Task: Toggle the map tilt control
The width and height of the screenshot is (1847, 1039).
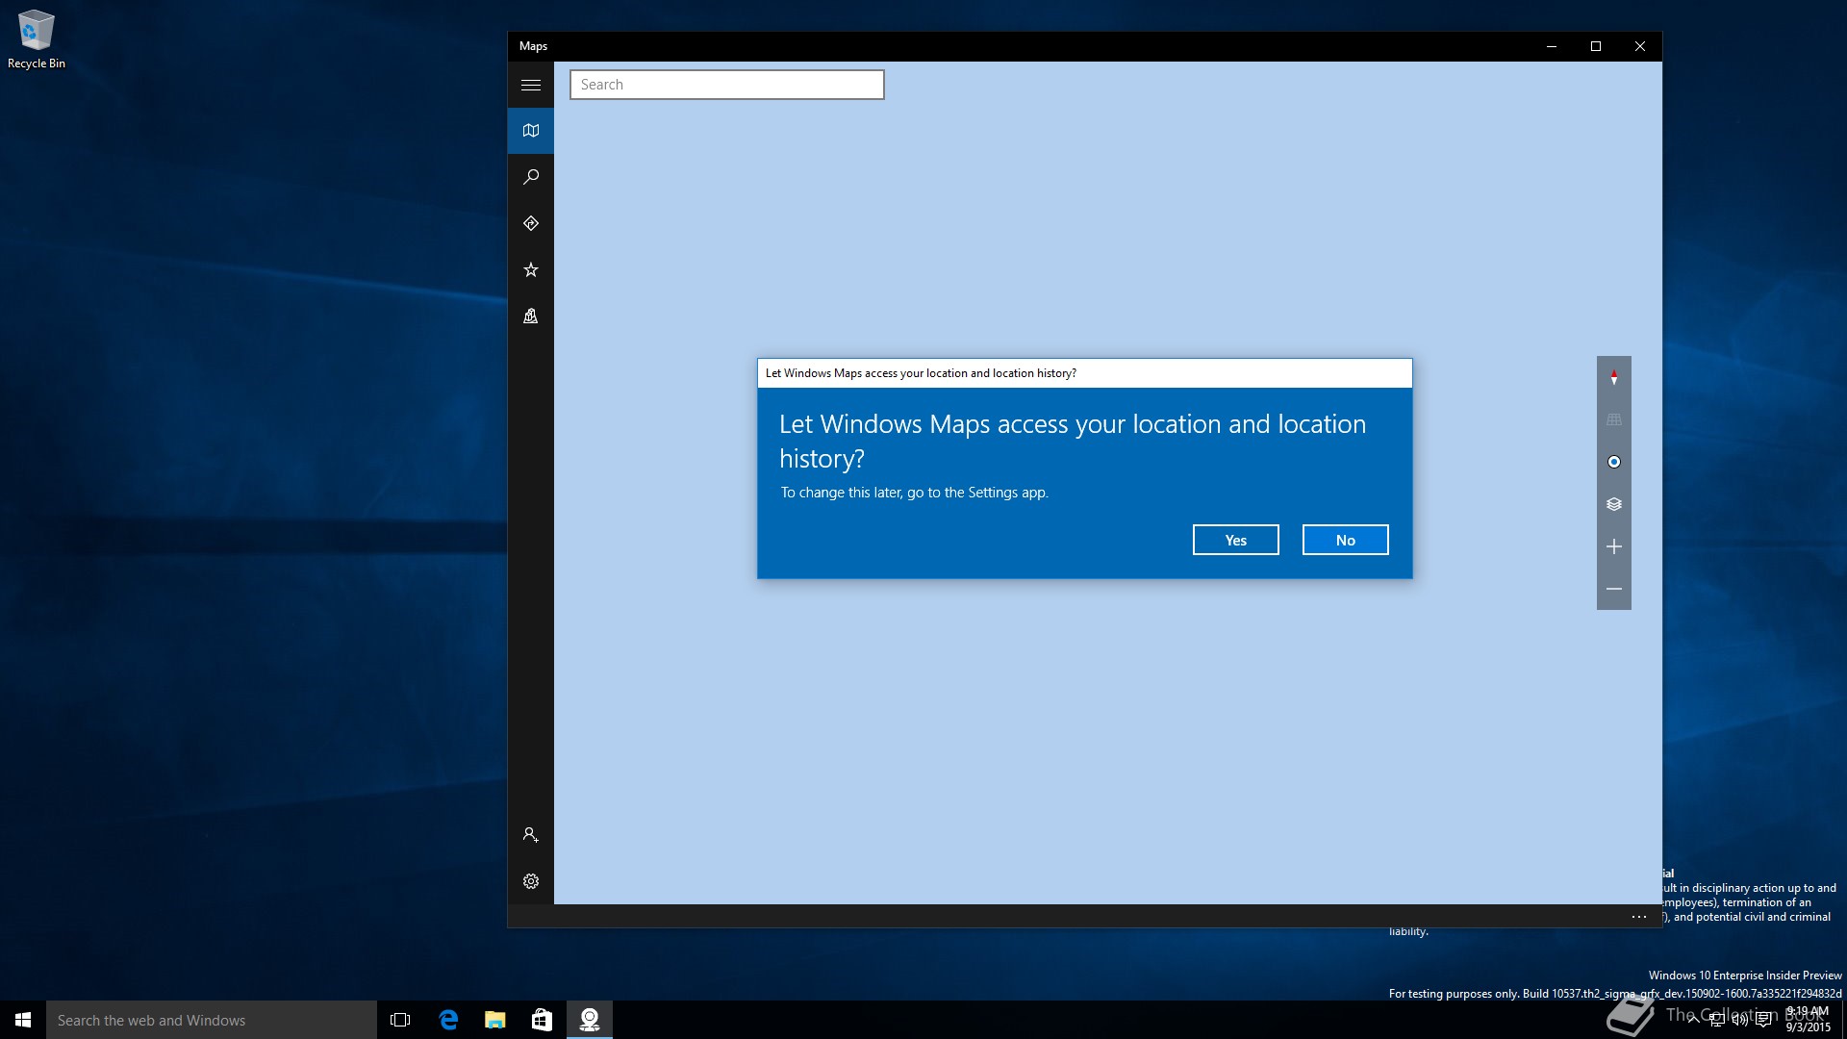Action: coord(1614,419)
